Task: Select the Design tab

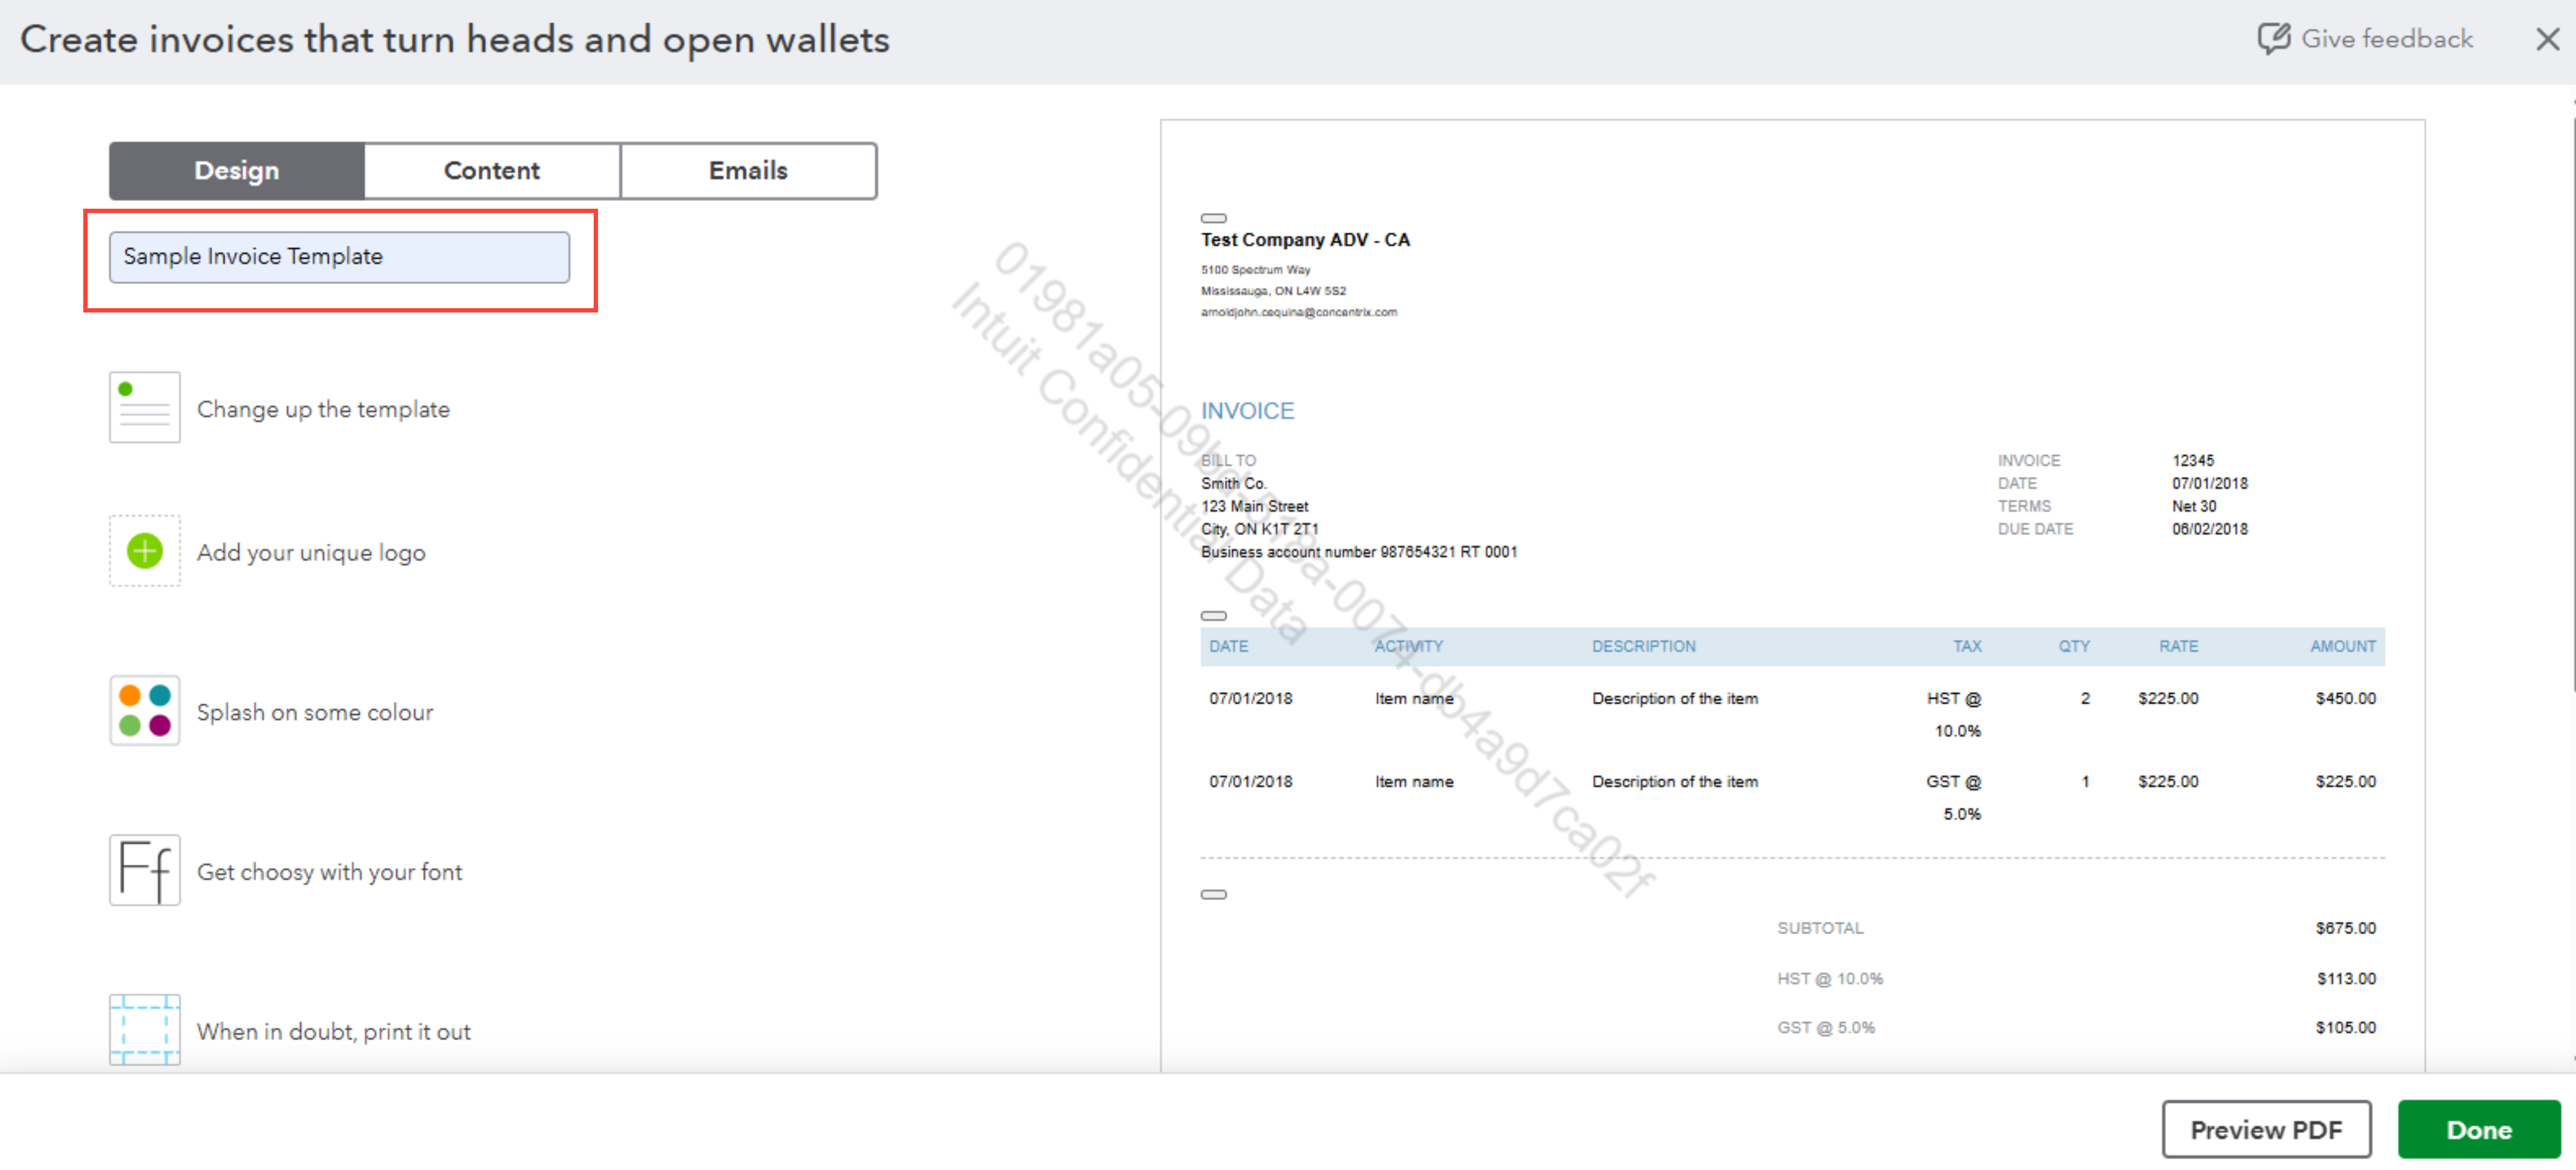Action: click(237, 171)
